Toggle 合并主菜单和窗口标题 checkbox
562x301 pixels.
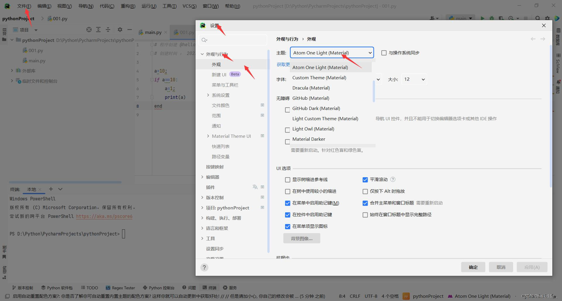coord(365,203)
